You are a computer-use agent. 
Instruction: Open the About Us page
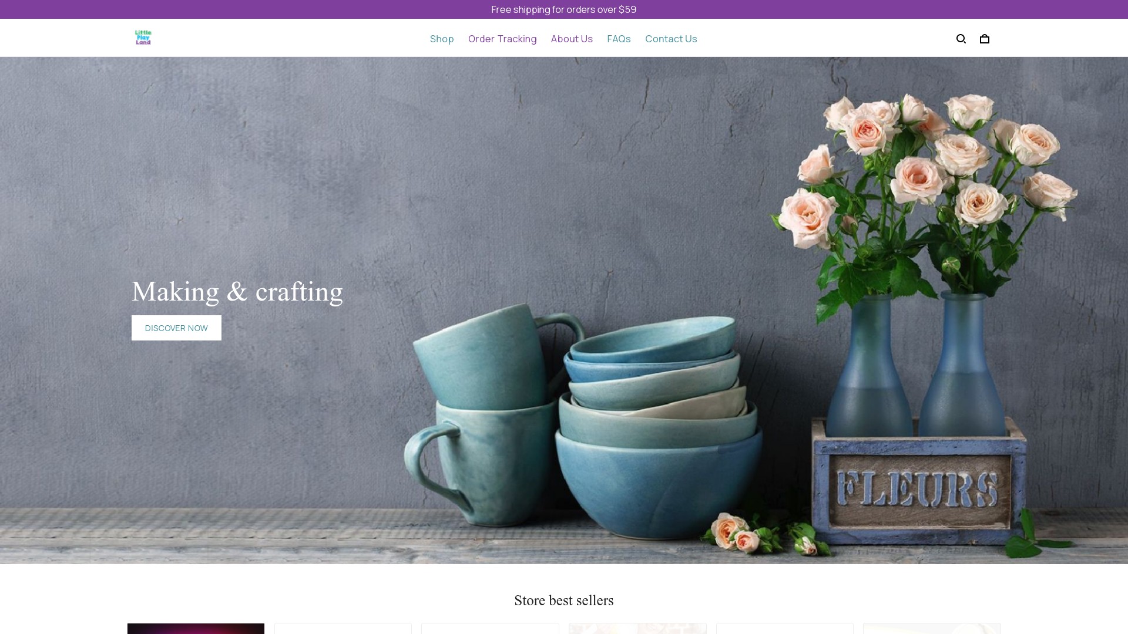tap(572, 39)
